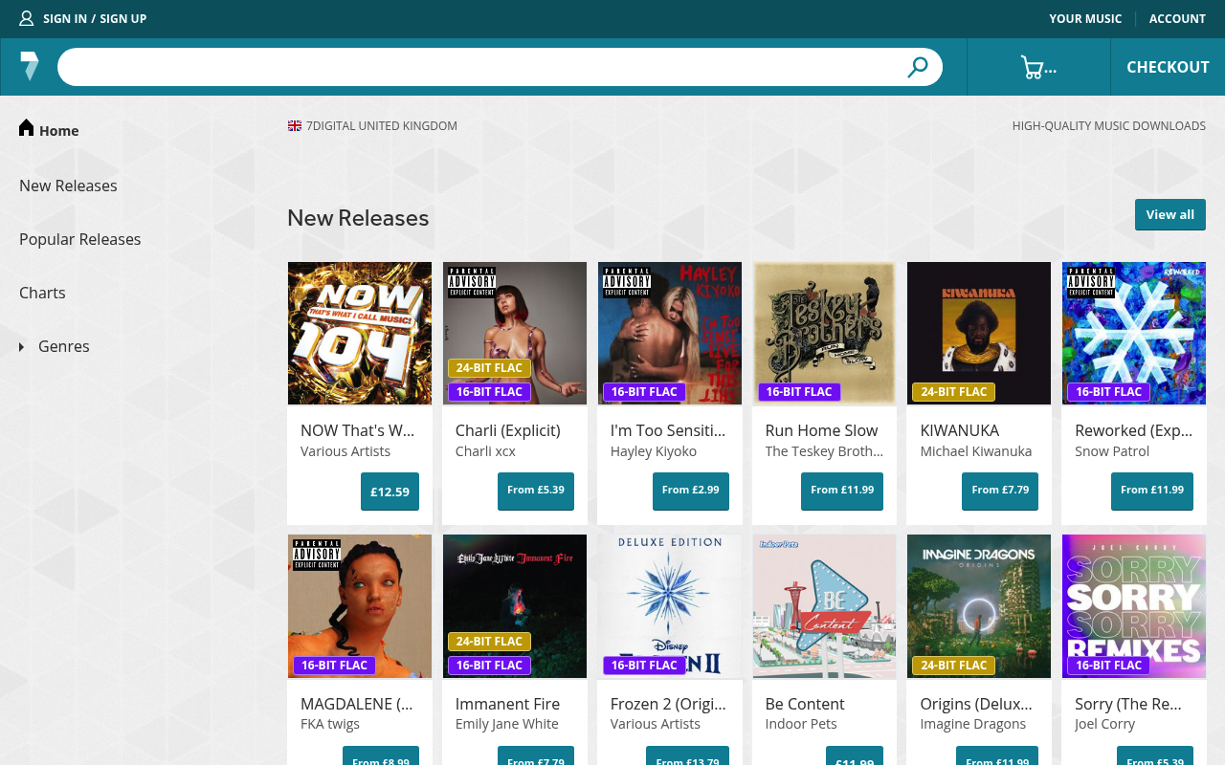
Task: Open Account link in the top bar
Action: pos(1177,18)
